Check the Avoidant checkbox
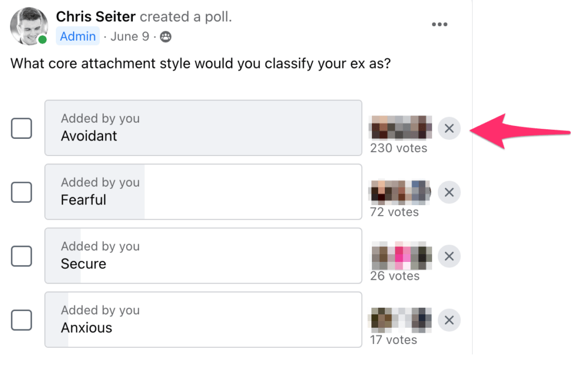The height and width of the screenshot is (374, 571). [x=22, y=129]
